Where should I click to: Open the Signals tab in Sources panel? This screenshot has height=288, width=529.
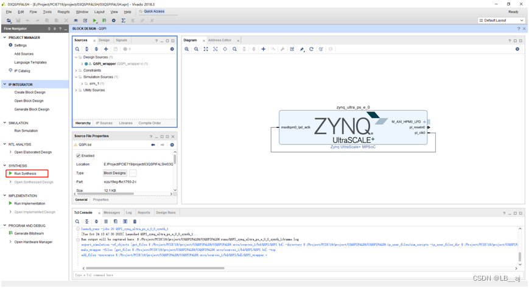[121, 40]
